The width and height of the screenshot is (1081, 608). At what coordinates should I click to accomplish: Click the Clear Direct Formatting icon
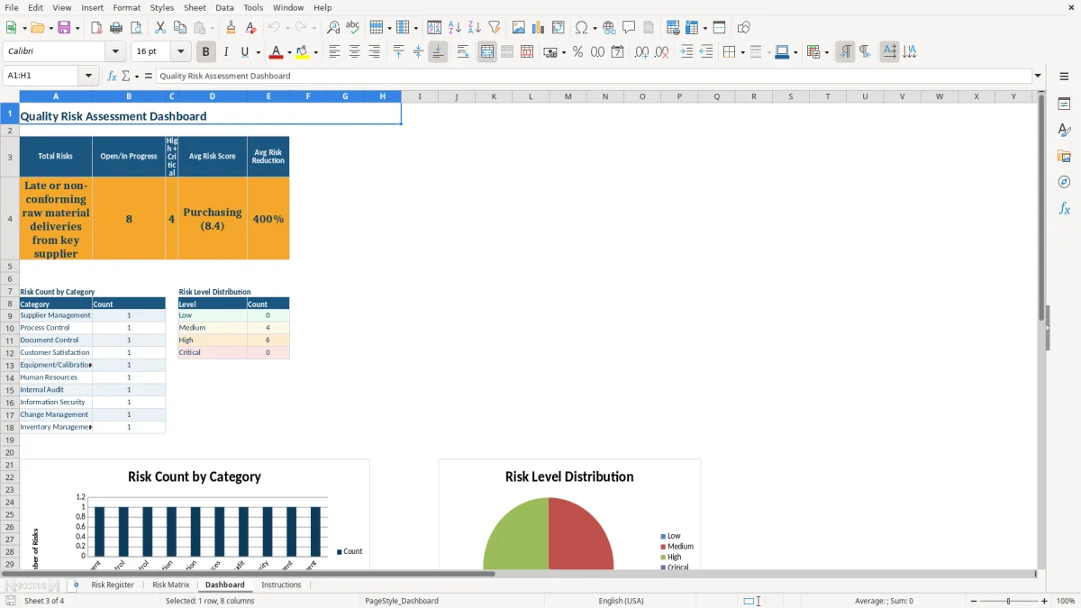(251, 27)
